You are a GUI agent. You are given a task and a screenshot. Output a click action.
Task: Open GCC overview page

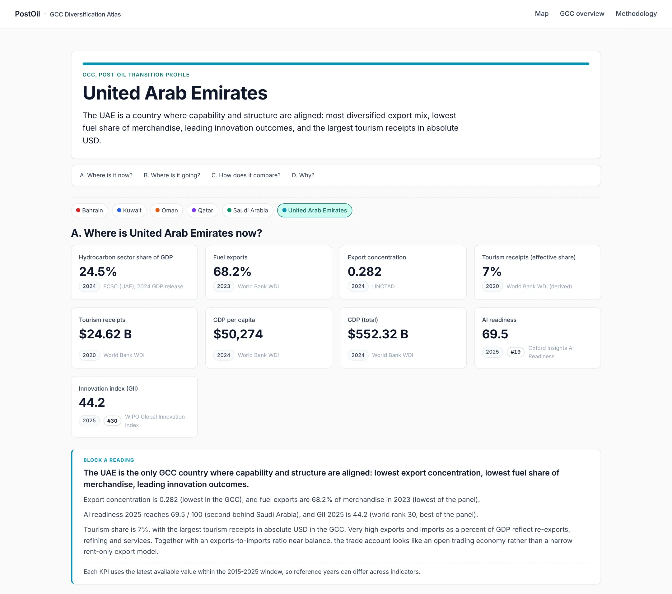coord(582,14)
